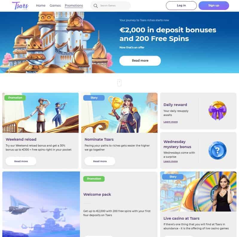Click the search magnifier icon
This screenshot has width=239, height=237.
96,6
